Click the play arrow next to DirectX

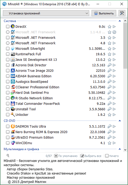tap(114, 26)
